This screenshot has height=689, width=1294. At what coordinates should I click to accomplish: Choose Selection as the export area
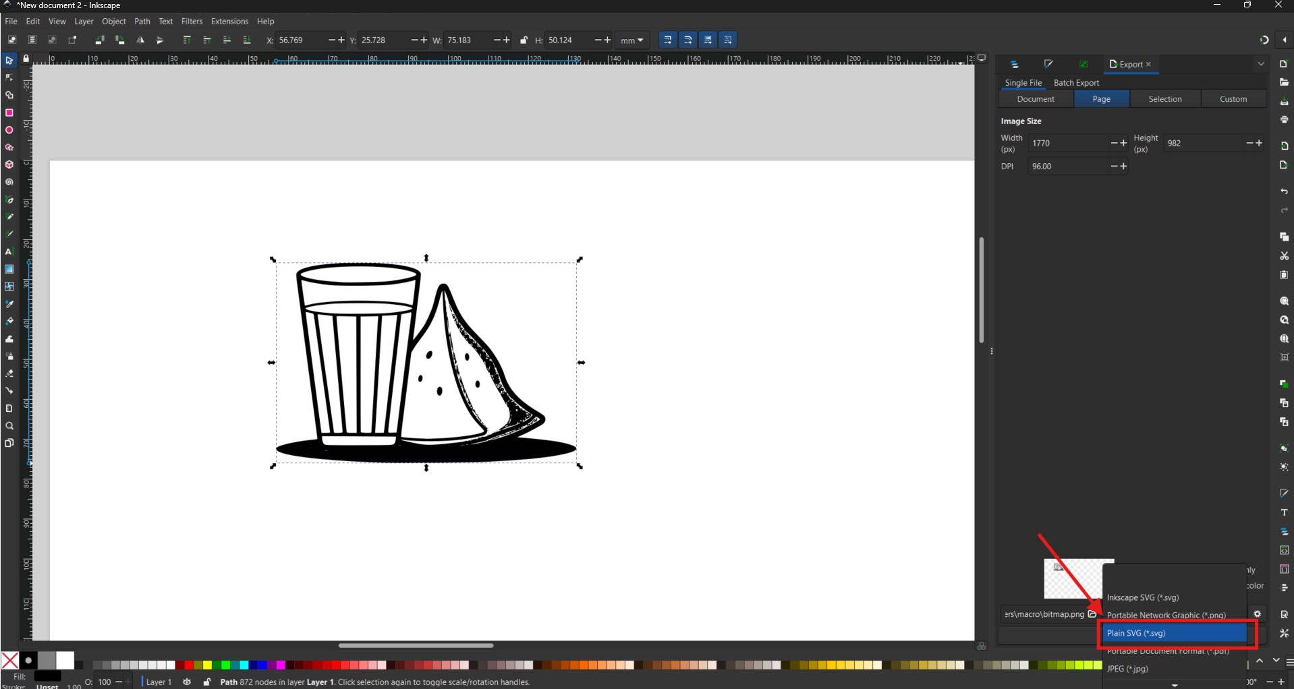pyautogui.click(x=1165, y=99)
